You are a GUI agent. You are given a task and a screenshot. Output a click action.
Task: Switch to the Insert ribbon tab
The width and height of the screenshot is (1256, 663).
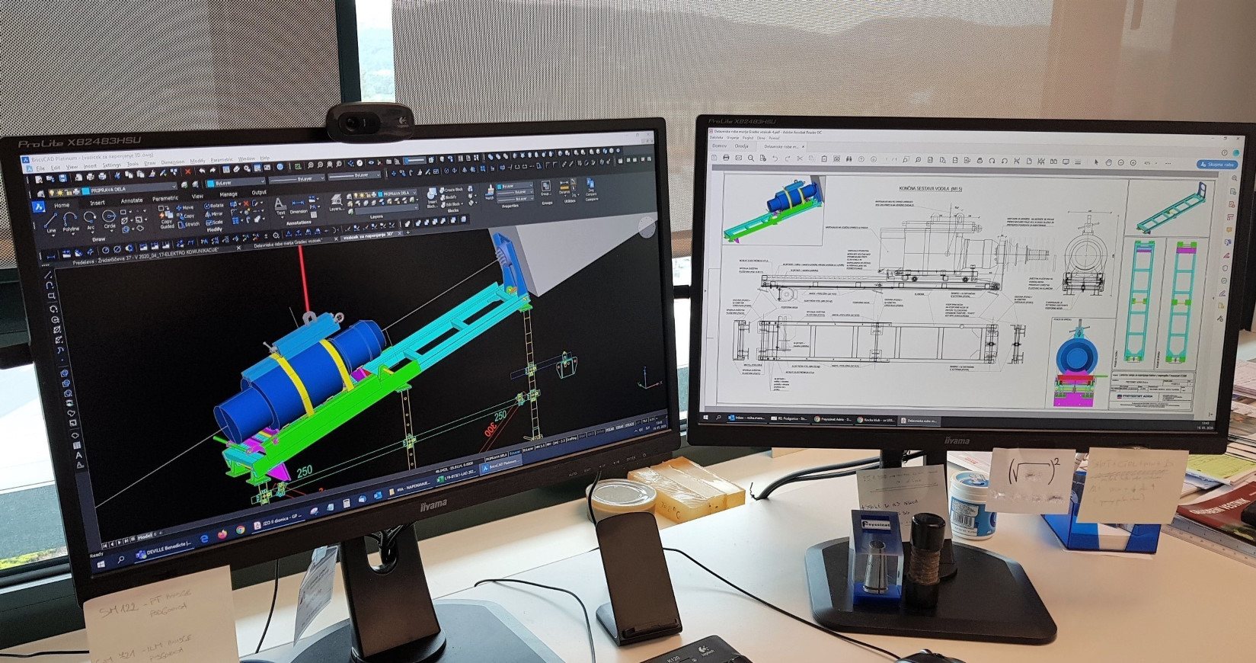click(x=97, y=203)
